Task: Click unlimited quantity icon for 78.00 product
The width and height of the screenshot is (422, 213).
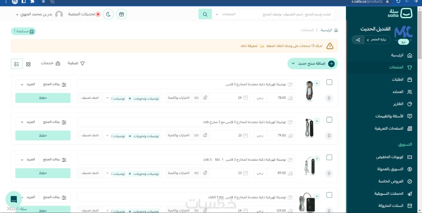Action: 196,98
